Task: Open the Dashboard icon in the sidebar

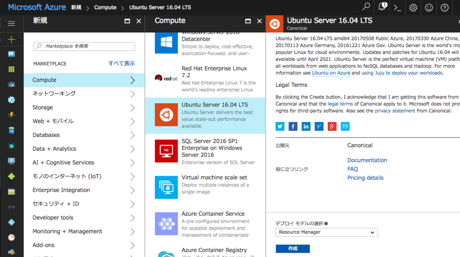Action: [11, 54]
